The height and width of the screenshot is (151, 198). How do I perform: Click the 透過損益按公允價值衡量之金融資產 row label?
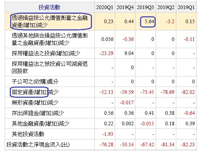tap(50, 21)
